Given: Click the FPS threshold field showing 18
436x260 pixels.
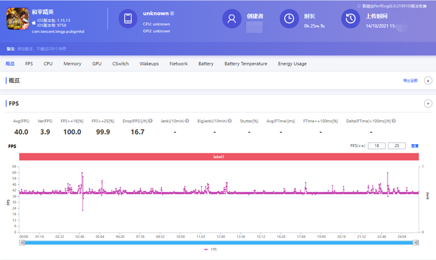Looking at the screenshot, I should (376, 146).
